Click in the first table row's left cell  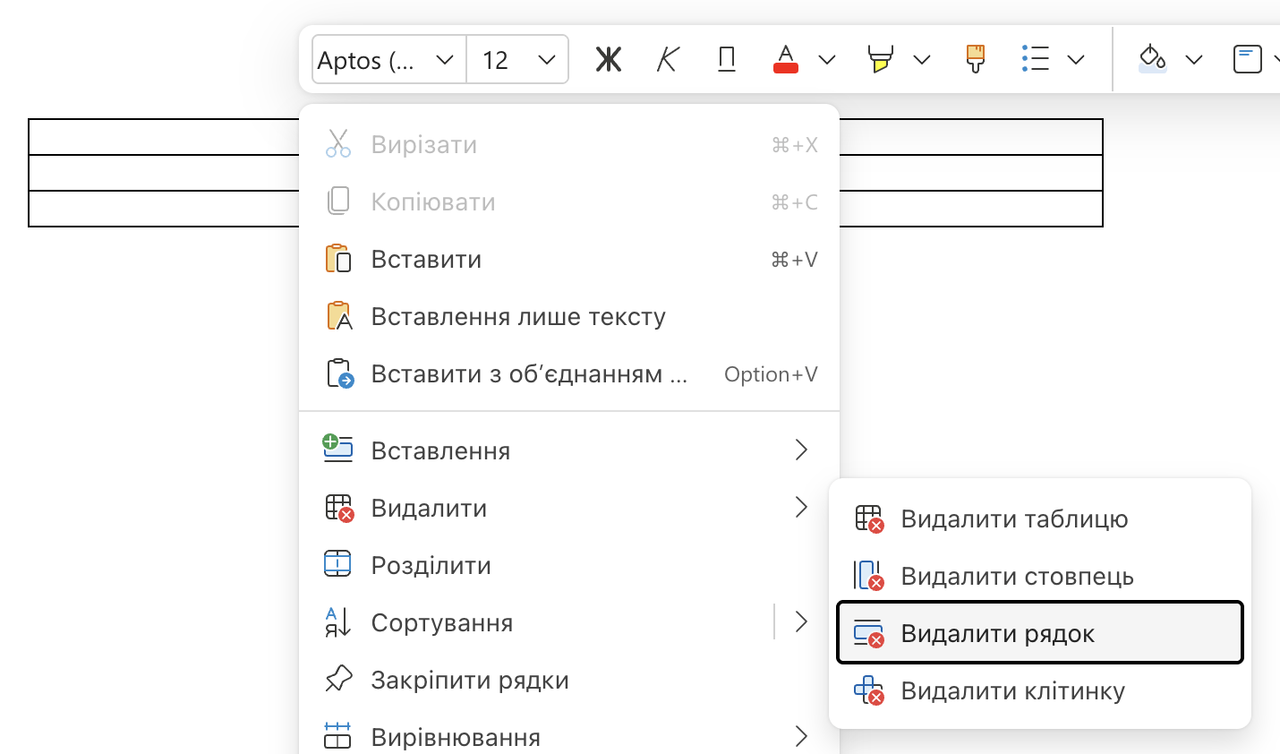click(161, 137)
